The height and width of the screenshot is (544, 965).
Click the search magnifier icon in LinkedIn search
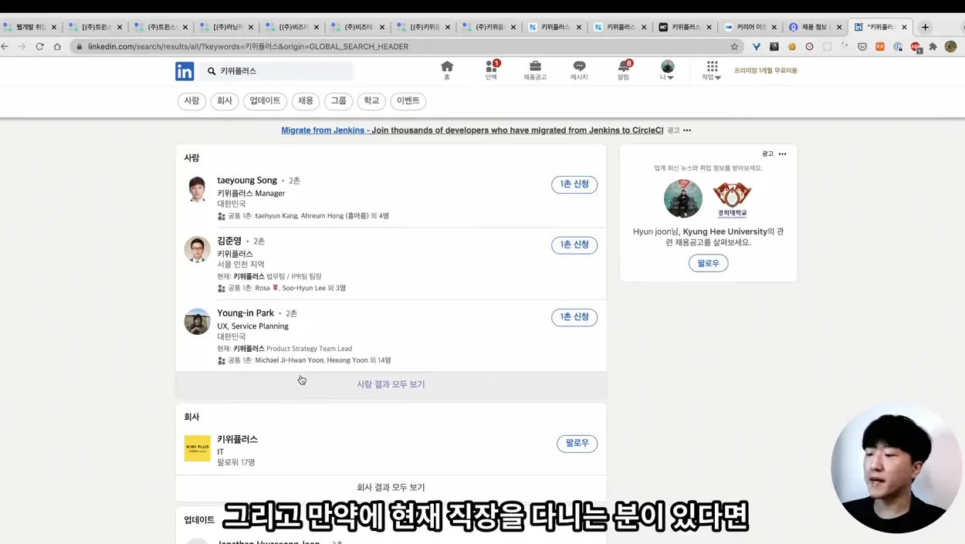pyautogui.click(x=212, y=71)
